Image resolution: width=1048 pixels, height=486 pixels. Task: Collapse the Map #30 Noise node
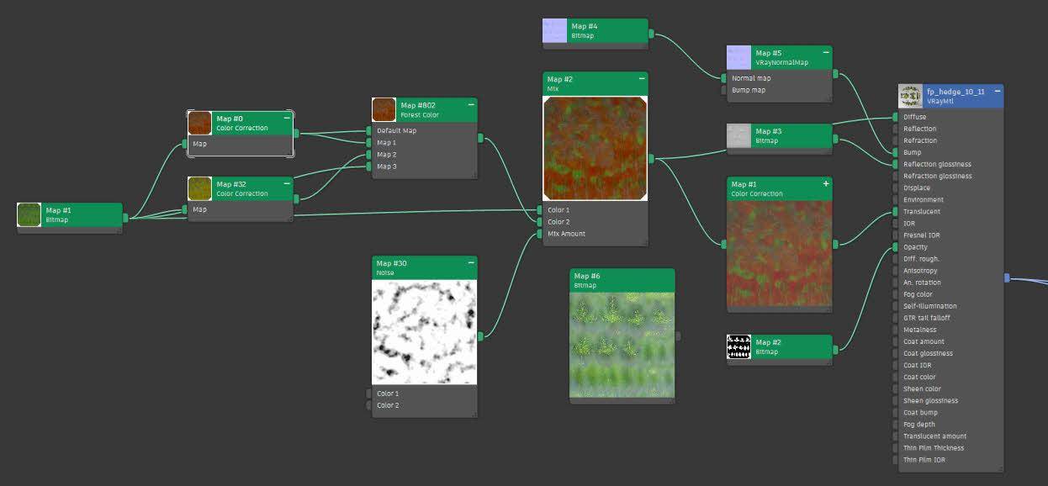(x=471, y=262)
